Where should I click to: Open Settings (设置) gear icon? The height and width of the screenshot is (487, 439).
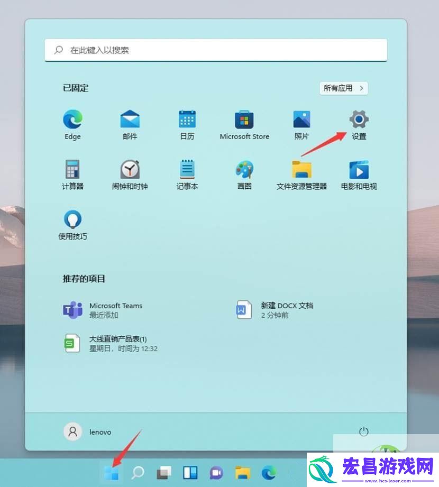[x=359, y=125]
